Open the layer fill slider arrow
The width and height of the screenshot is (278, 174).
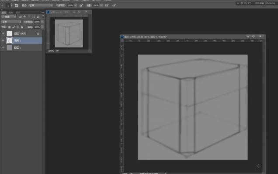(x=42, y=27)
